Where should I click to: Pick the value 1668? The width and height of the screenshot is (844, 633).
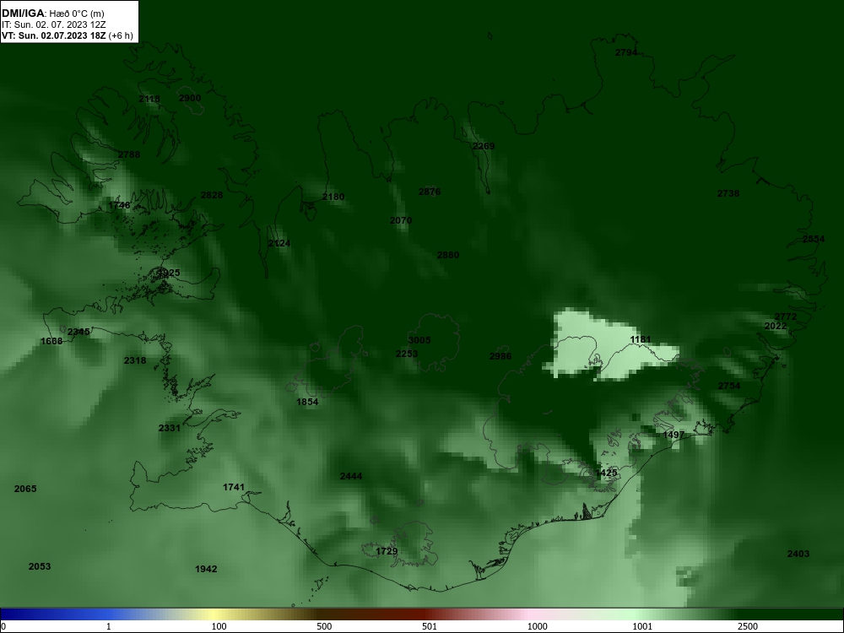[51, 341]
